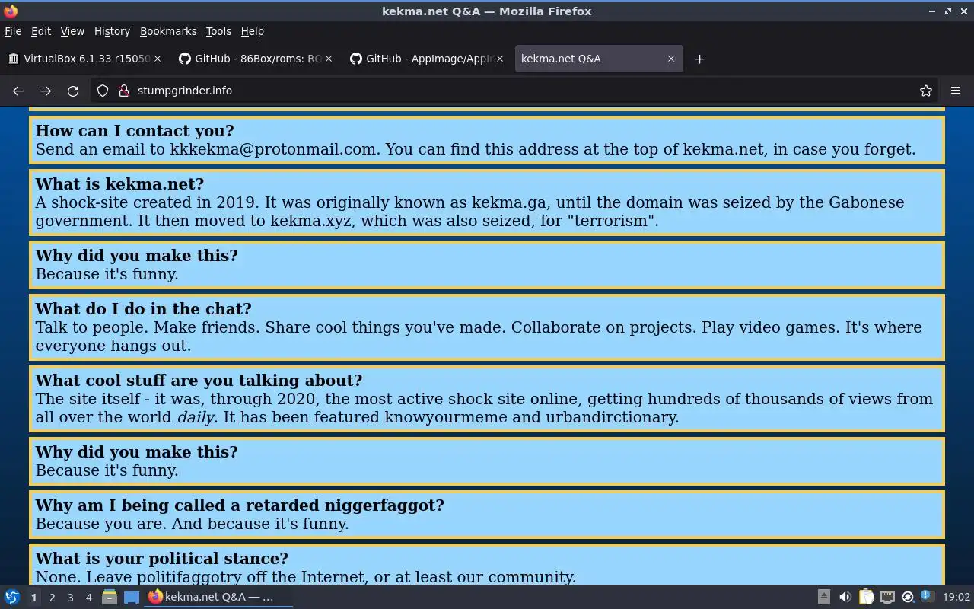The height and width of the screenshot is (609, 974).
Task: Open the notifications alert tray icon
Action: pyautogui.click(x=927, y=596)
